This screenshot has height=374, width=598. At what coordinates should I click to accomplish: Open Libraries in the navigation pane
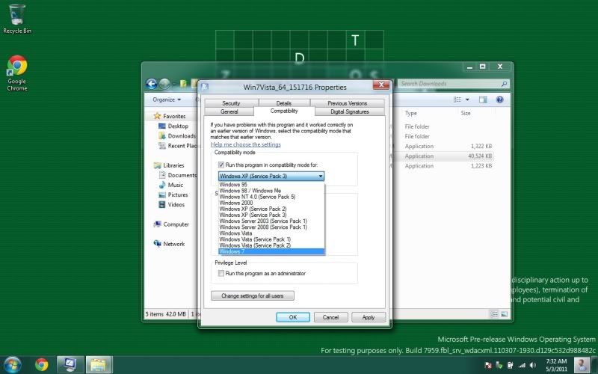point(169,165)
